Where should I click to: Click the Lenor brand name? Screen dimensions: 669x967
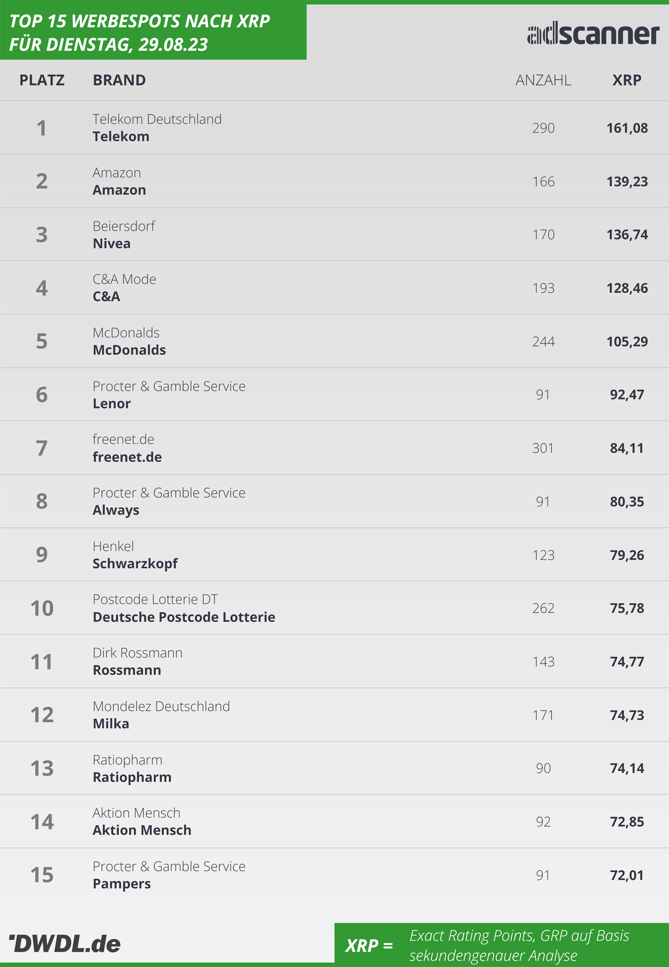click(x=111, y=404)
